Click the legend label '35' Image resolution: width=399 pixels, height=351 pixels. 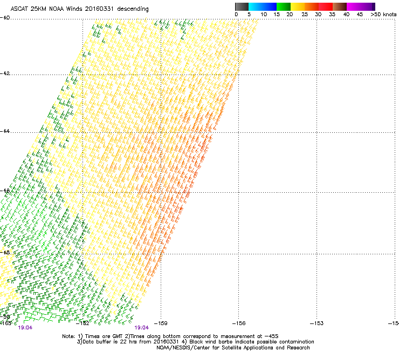(x=332, y=15)
